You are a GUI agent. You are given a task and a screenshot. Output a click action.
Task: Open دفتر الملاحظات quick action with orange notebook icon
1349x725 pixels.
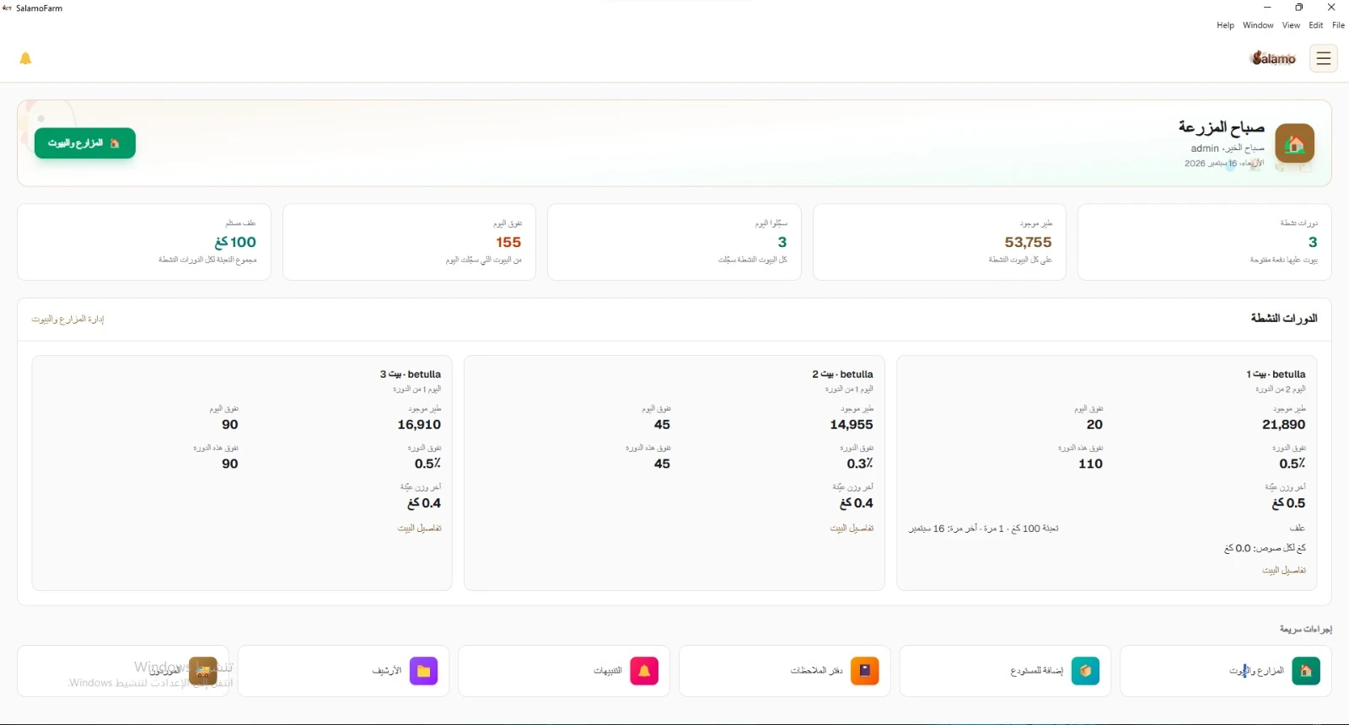784,671
